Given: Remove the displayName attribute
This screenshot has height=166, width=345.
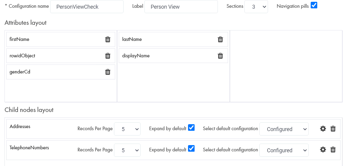Looking at the screenshot, I should (220, 56).
